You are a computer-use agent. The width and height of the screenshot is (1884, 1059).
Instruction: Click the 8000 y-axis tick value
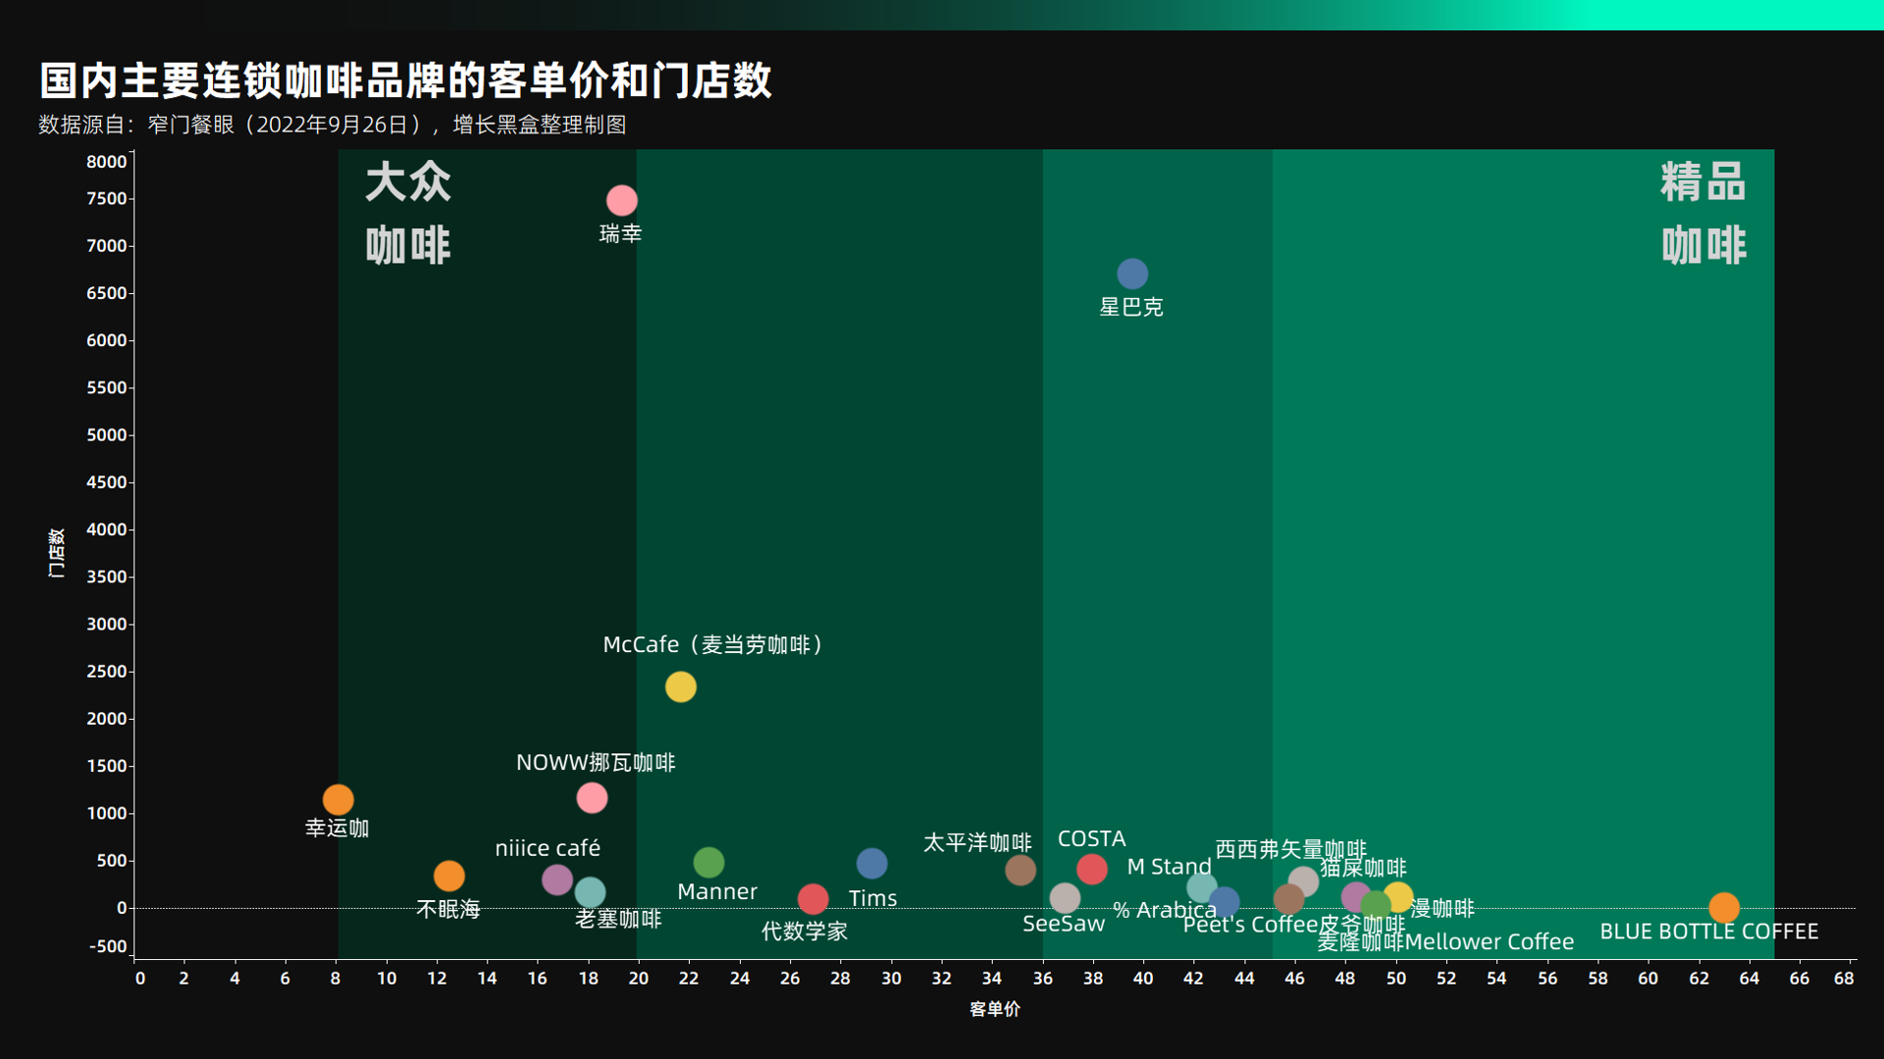click(107, 162)
